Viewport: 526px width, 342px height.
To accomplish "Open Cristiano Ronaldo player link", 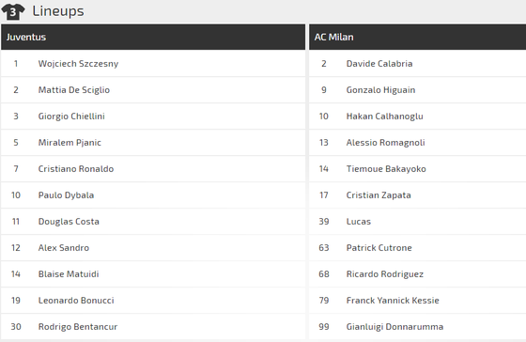I will 76,169.
